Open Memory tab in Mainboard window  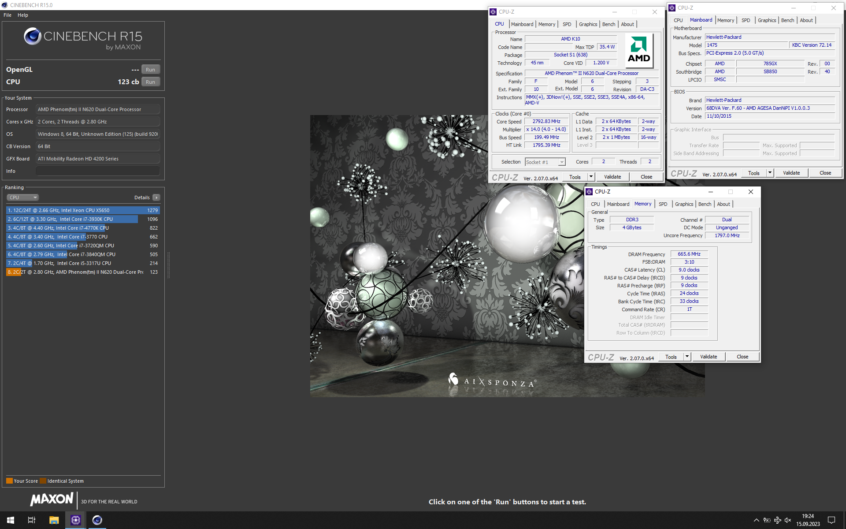tap(726, 20)
